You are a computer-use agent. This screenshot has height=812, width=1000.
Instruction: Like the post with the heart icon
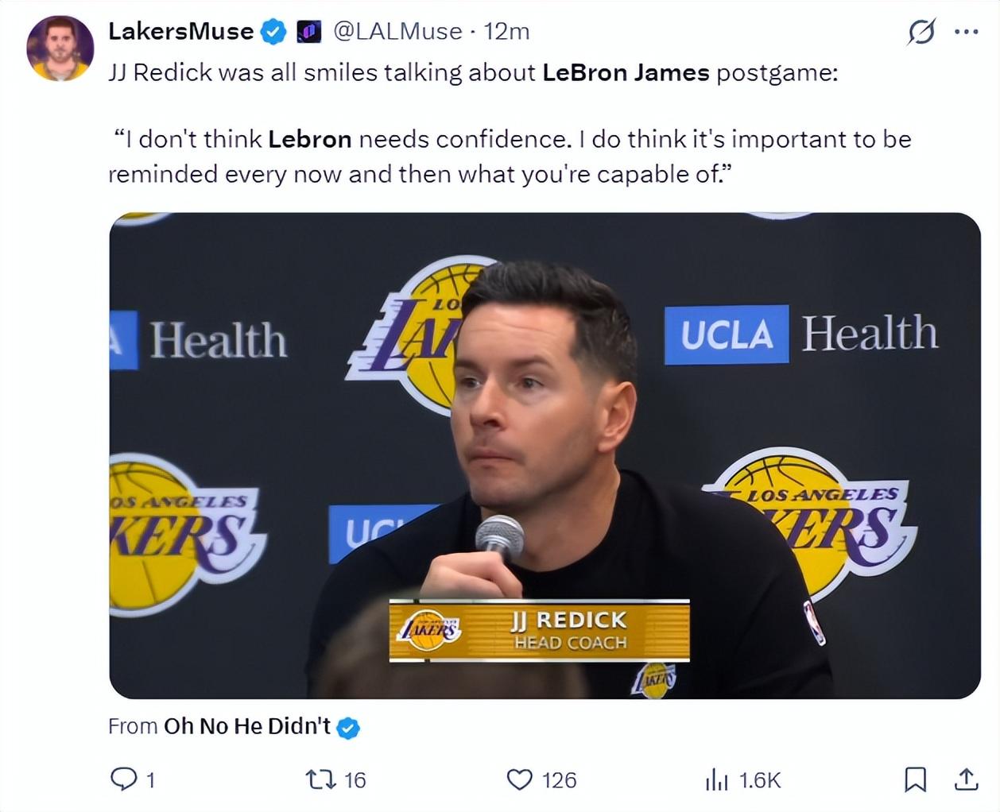point(519,779)
